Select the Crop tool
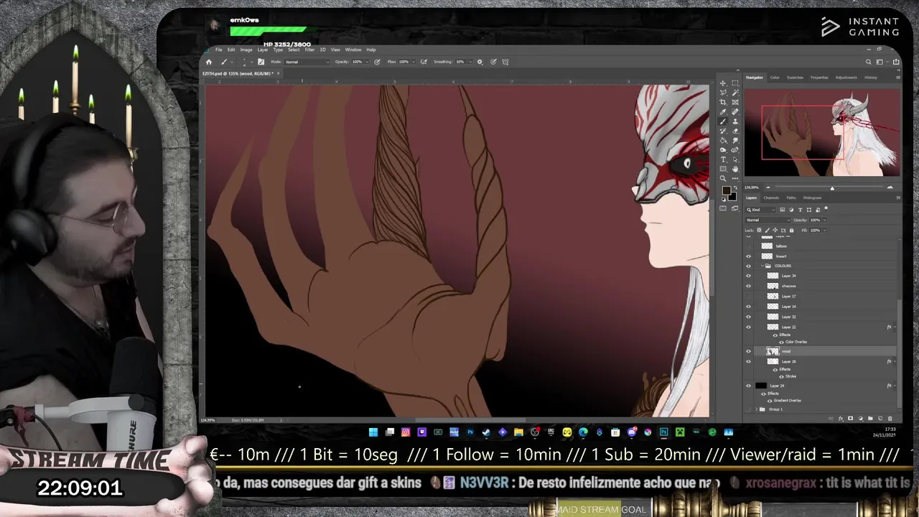Screen dimensions: 919x517 (x=723, y=102)
